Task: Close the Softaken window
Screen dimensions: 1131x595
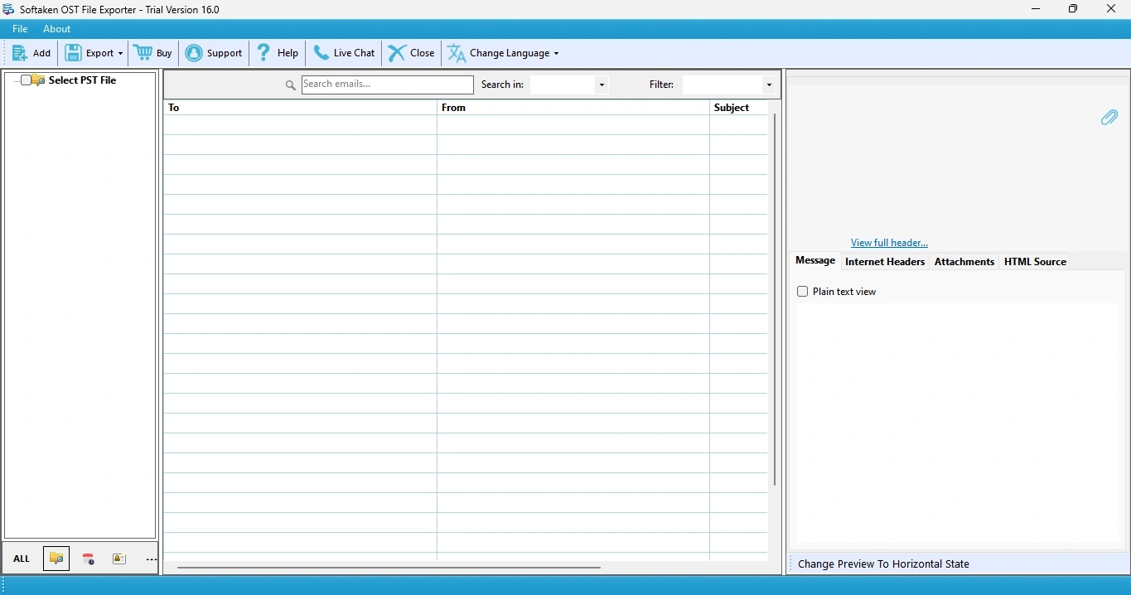Action: 1112,9
